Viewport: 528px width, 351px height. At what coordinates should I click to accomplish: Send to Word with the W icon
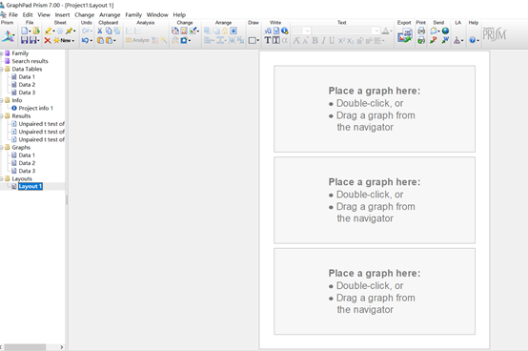coord(445,40)
